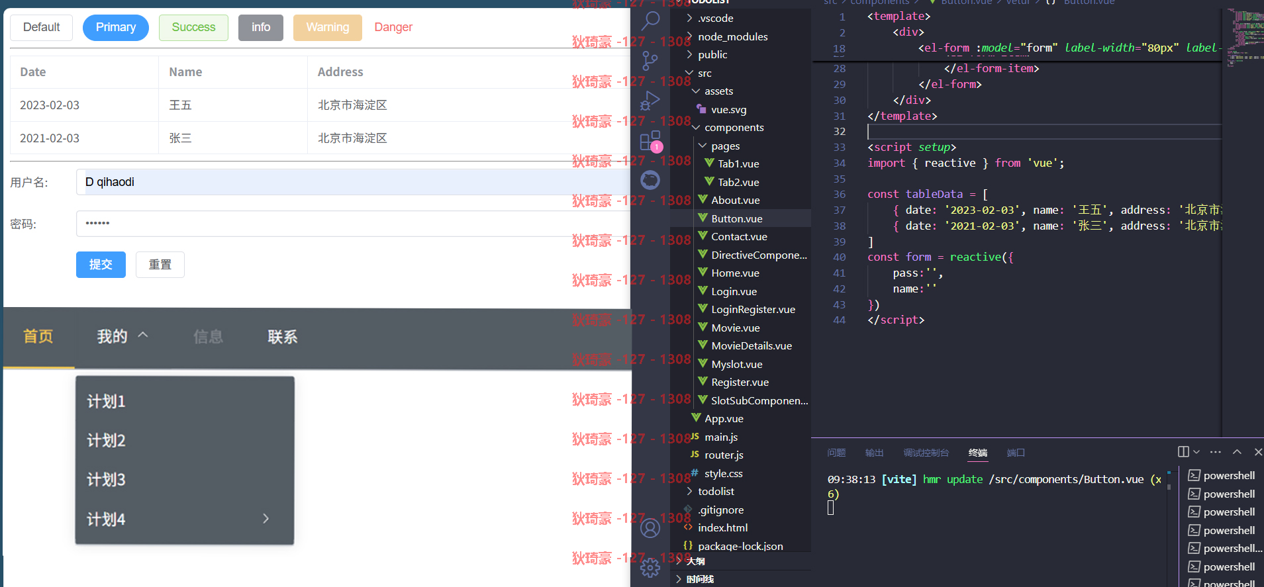Viewport: 1264px width, 587px height.
Task: Switch to the 问题 panel tab
Action: (836, 453)
